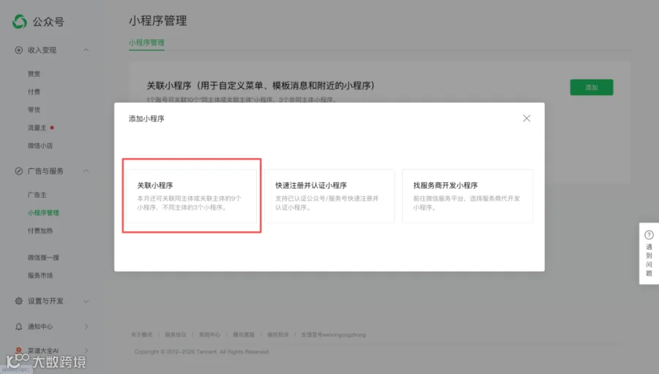
Task: Expand the 菜谱大全AI account arrow
Action: pyautogui.click(x=86, y=350)
